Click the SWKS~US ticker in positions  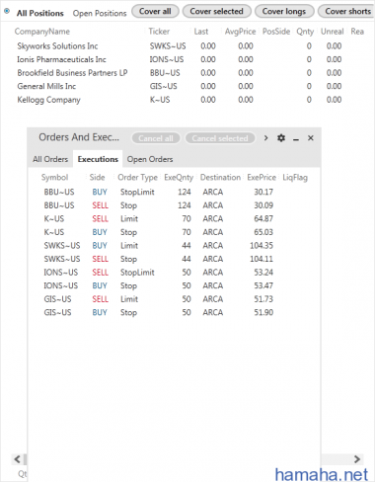[168, 46]
